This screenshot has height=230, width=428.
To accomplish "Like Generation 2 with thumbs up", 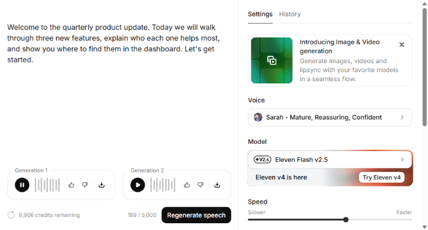I will point(187,185).
